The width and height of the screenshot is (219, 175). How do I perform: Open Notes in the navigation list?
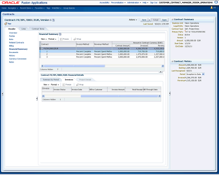pyautogui.click(x=11, y=62)
